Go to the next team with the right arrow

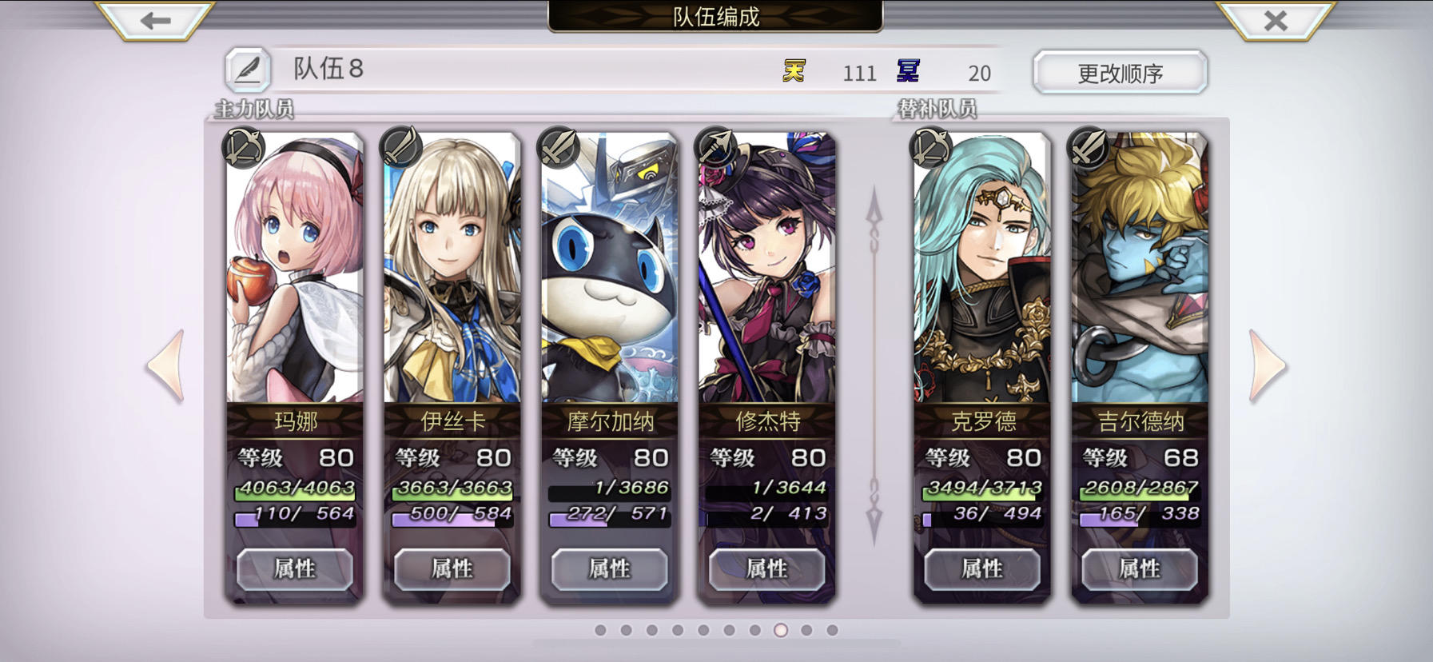click(1268, 365)
